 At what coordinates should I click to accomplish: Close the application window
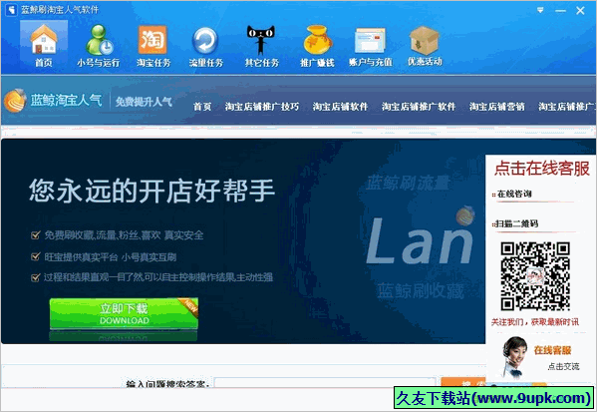580,11
